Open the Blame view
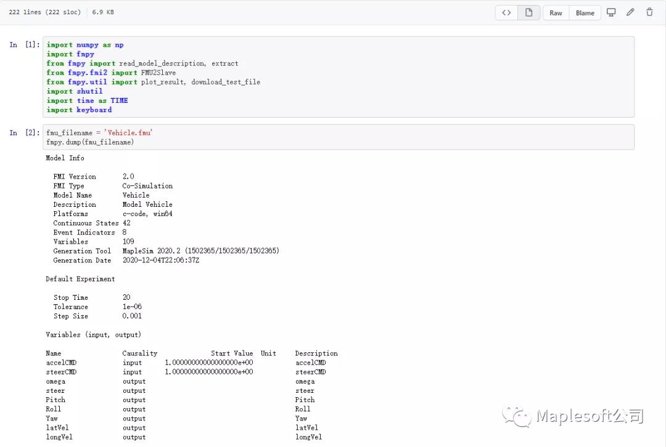Screen dimensions: 666x447 [585, 12]
